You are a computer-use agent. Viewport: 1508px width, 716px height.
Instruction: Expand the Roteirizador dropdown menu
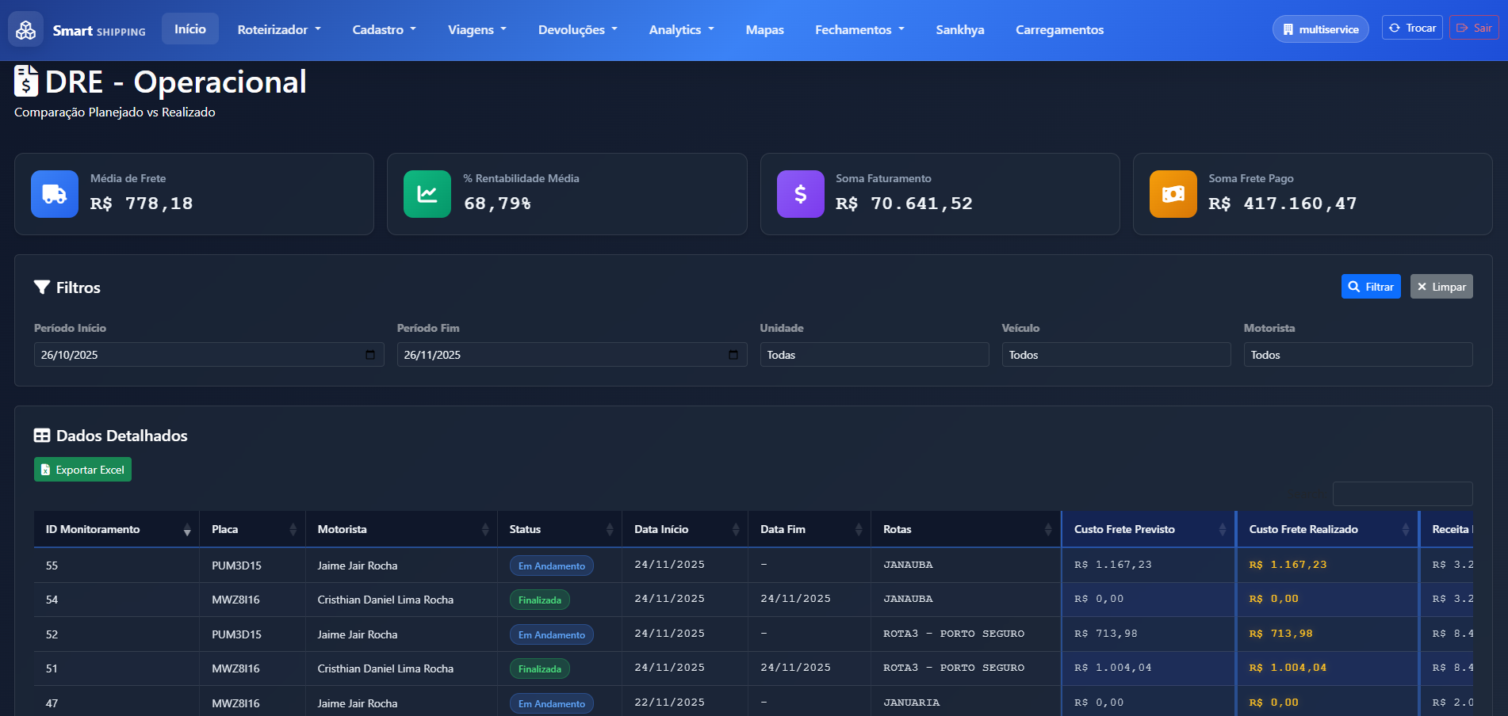point(279,30)
